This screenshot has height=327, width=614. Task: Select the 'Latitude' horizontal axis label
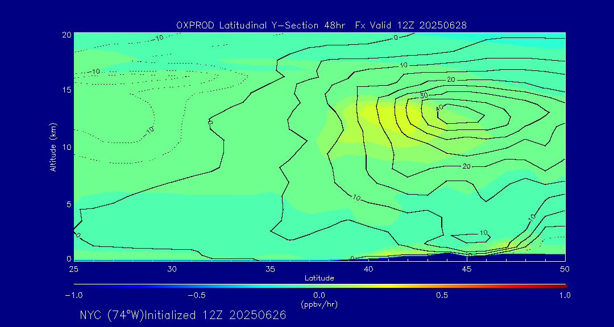(x=320, y=278)
